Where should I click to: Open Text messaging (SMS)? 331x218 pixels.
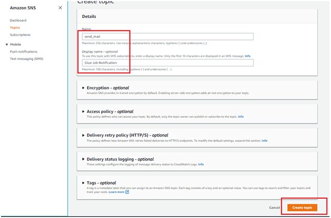tap(26, 59)
